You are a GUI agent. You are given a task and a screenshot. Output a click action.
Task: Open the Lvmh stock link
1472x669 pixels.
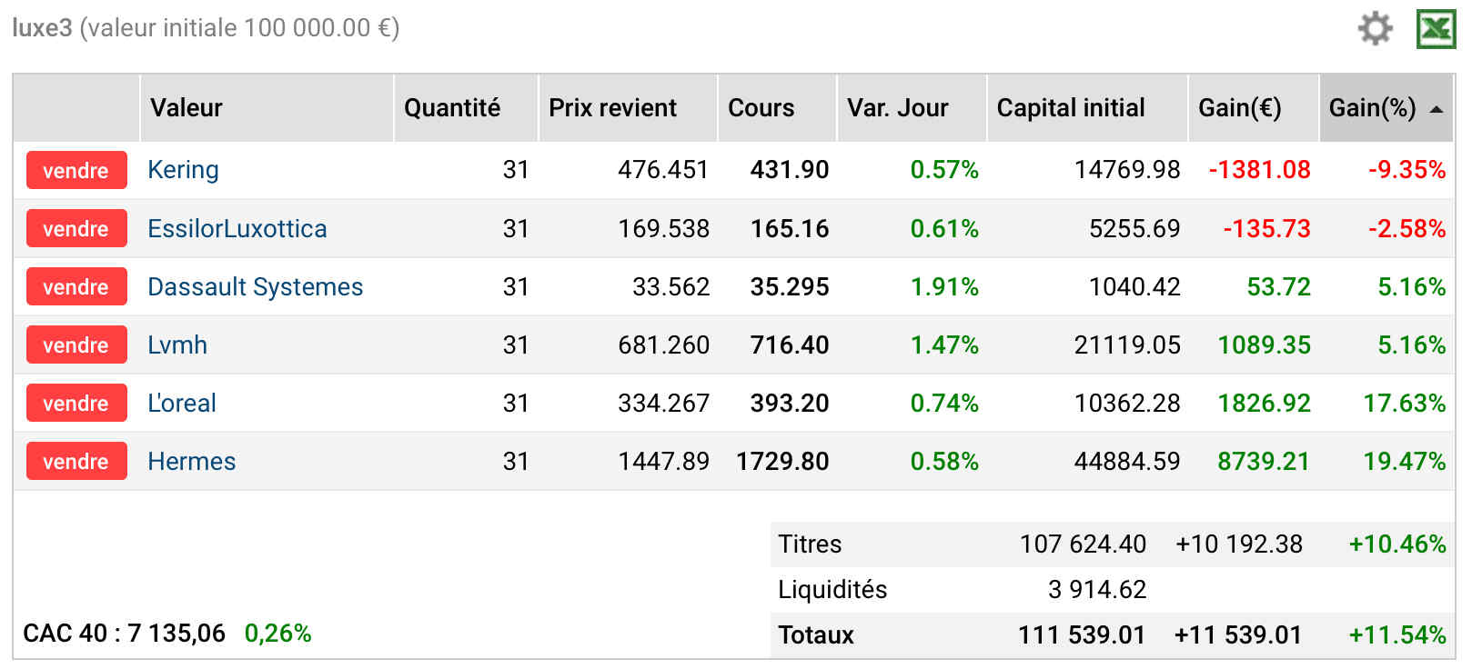[177, 344]
